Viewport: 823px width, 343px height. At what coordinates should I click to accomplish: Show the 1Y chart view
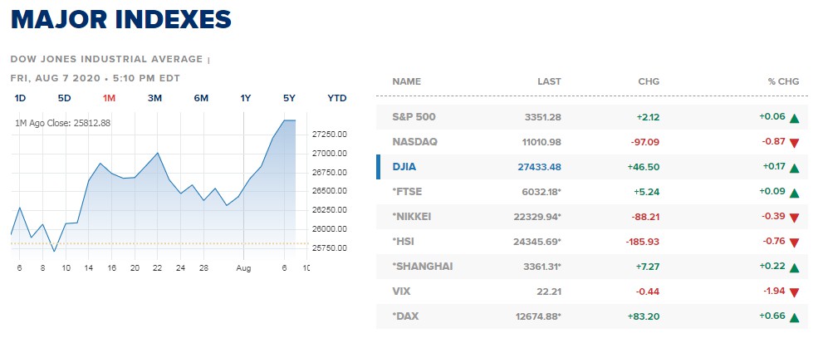246,98
